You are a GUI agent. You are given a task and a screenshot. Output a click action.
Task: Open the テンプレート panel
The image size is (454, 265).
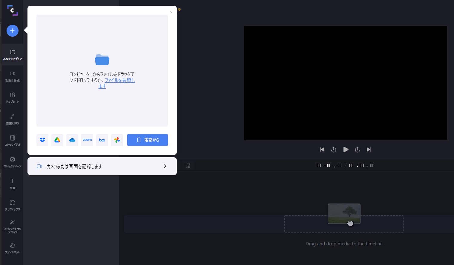12,98
